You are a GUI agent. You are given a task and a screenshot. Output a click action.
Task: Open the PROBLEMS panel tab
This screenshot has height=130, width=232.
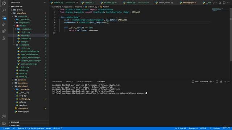point(57,82)
